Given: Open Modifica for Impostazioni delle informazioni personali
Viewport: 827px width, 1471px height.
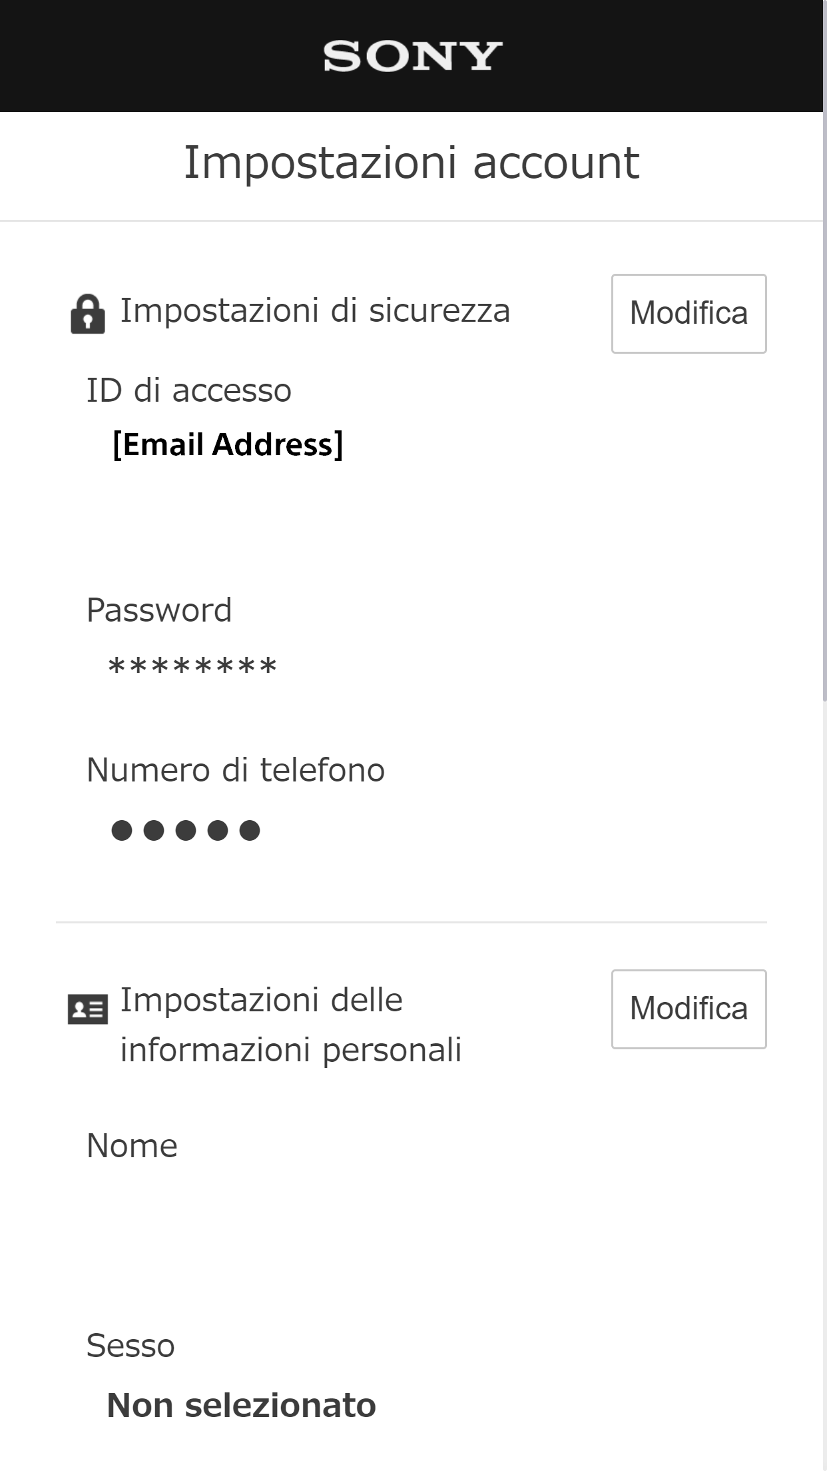Looking at the screenshot, I should [689, 1009].
